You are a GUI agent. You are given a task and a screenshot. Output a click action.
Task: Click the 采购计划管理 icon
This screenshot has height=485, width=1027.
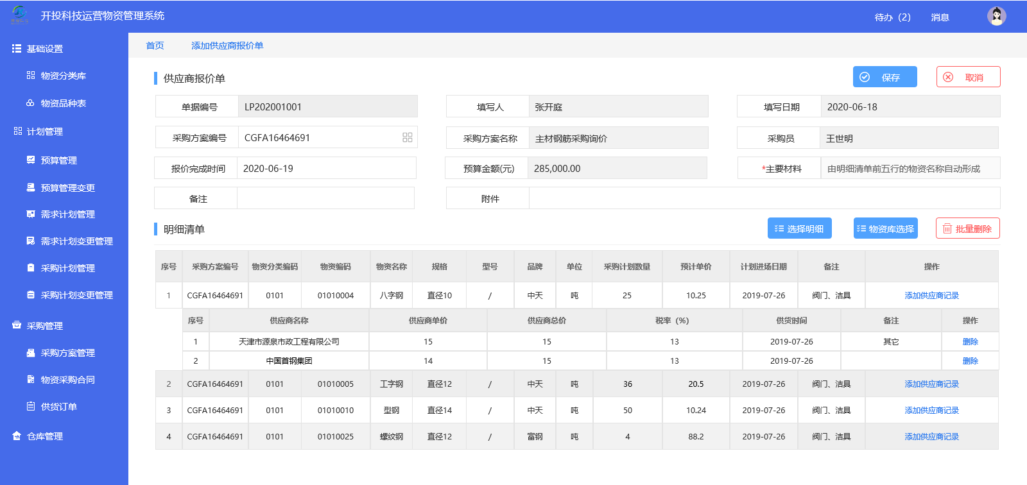31,268
